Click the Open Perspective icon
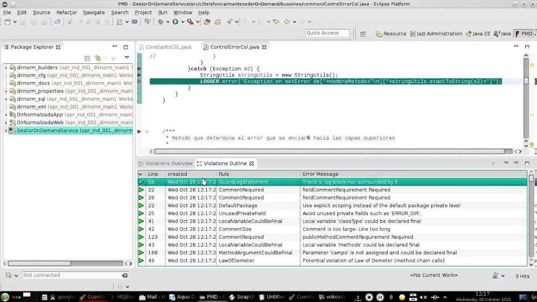537x302 pixels. click(363, 34)
